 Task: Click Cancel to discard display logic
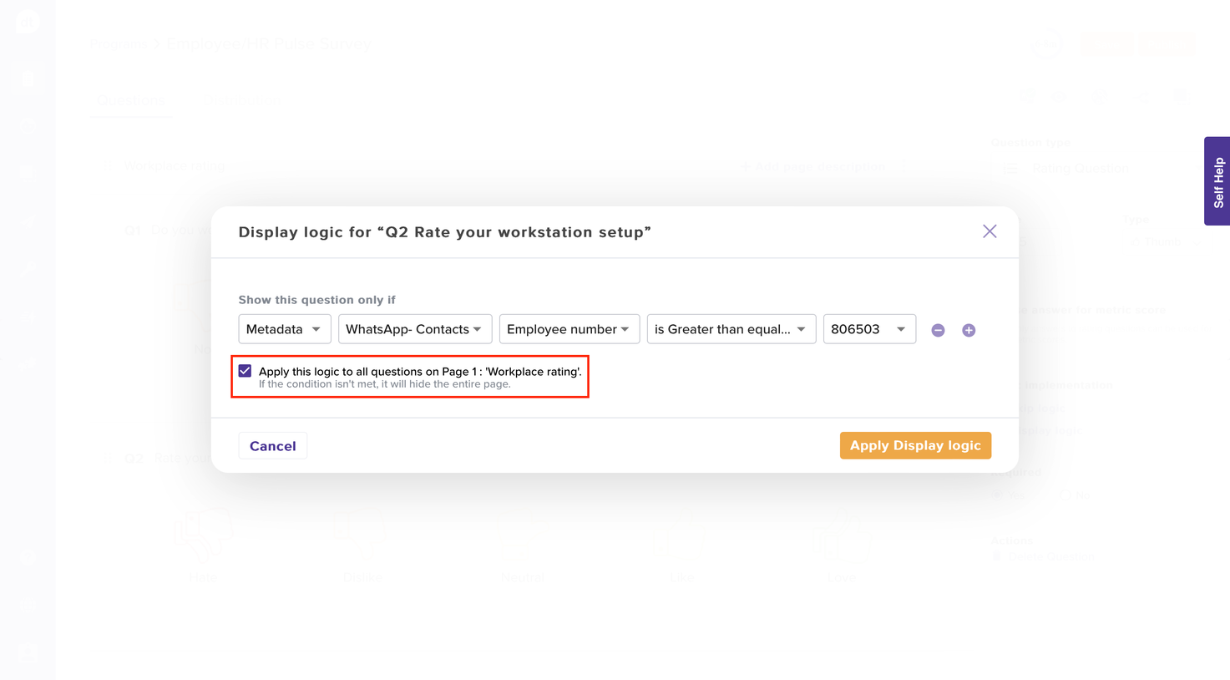pyautogui.click(x=272, y=446)
